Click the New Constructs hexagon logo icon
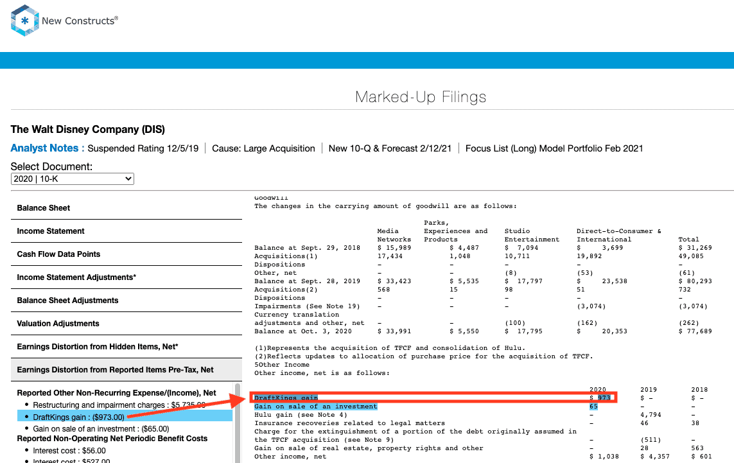Screen dimensions: 734x463 point(25,21)
